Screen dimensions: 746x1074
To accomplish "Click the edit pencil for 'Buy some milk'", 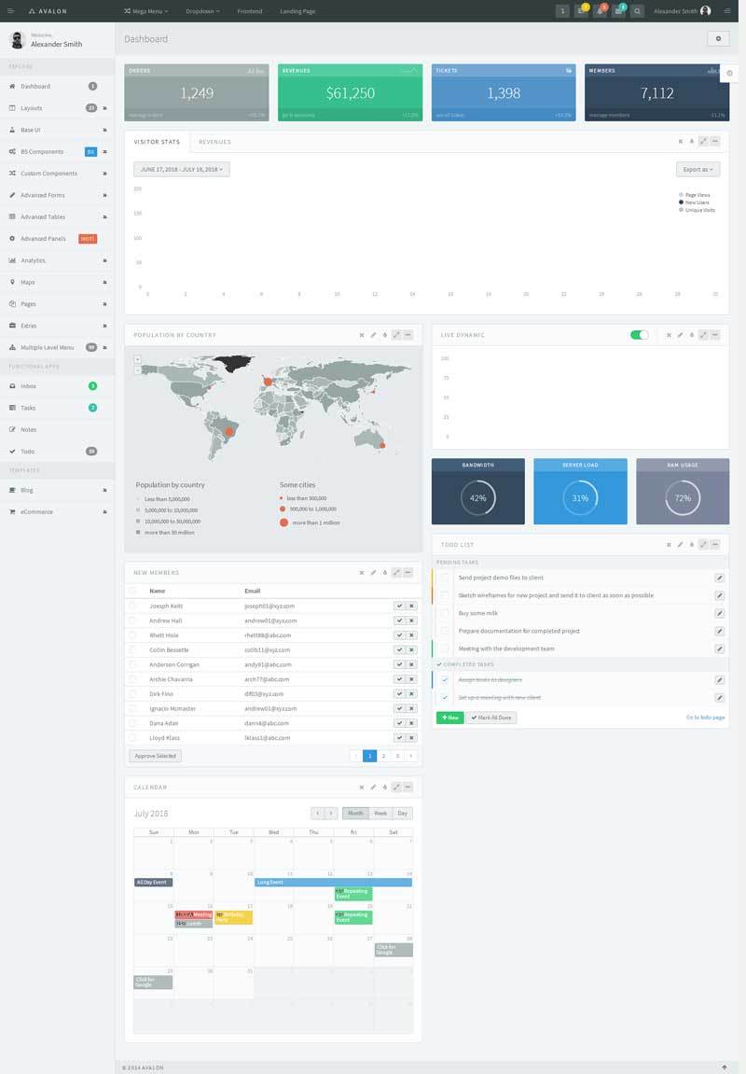I will point(719,613).
